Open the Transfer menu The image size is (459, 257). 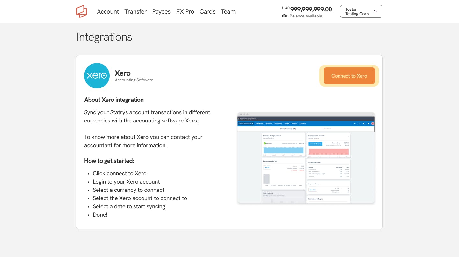135,11
